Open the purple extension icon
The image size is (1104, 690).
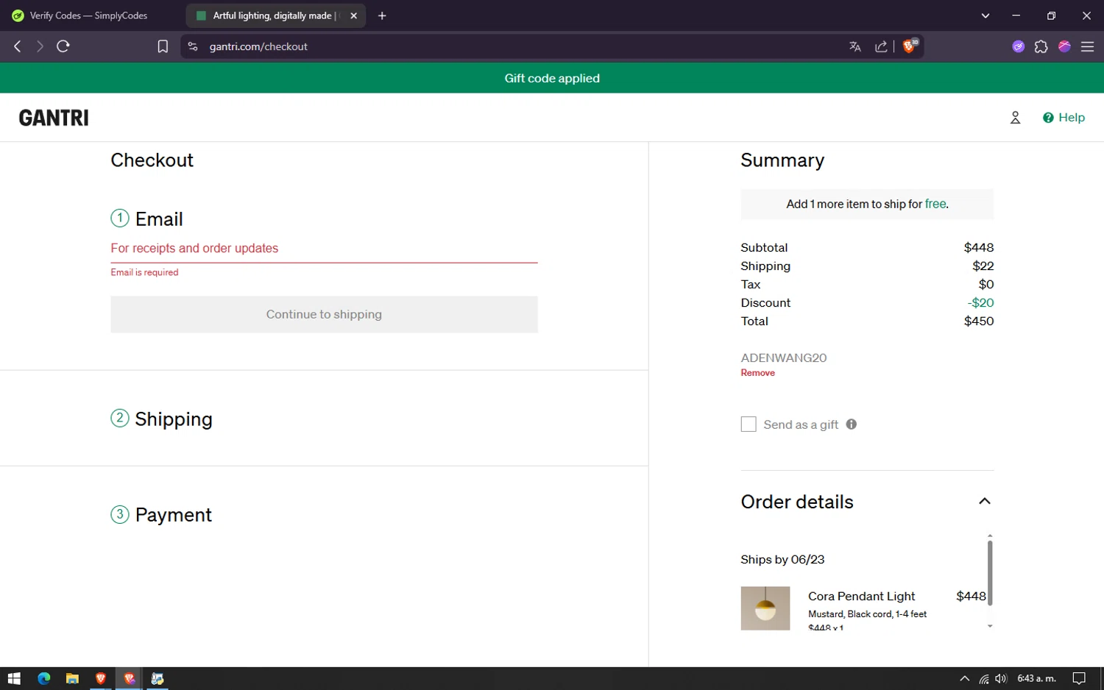coord(1019,46)
